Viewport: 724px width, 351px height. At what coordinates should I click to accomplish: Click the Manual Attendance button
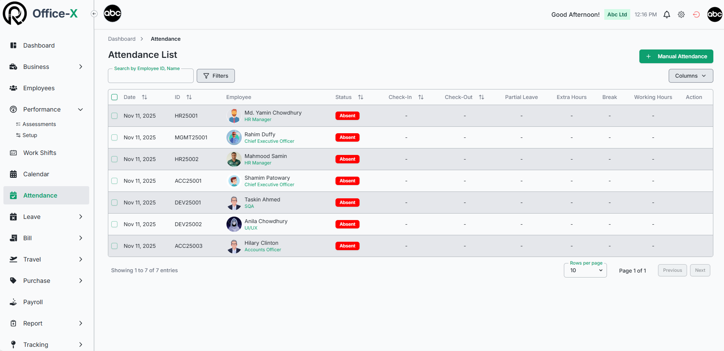pos(676,56)
